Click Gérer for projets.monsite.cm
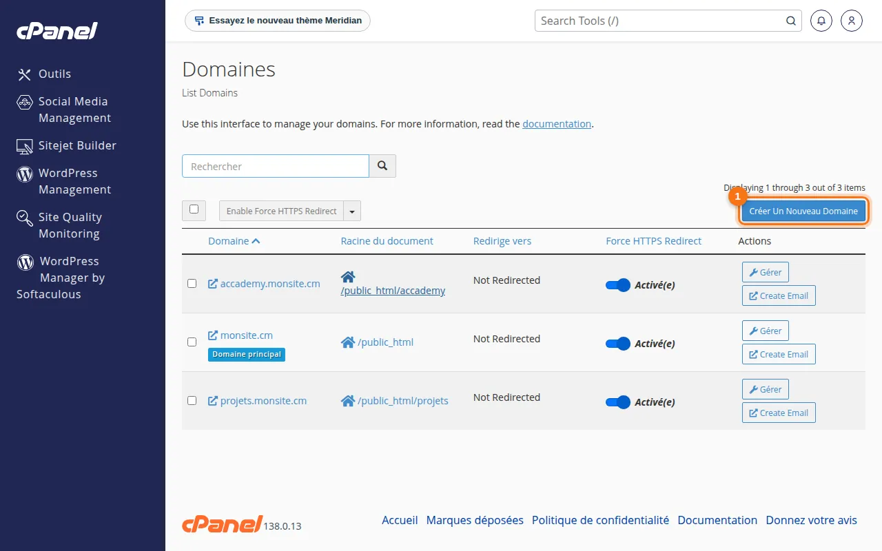Image resolution: width=882 pixels, height=551 pixels. click(x=766, y=389)
